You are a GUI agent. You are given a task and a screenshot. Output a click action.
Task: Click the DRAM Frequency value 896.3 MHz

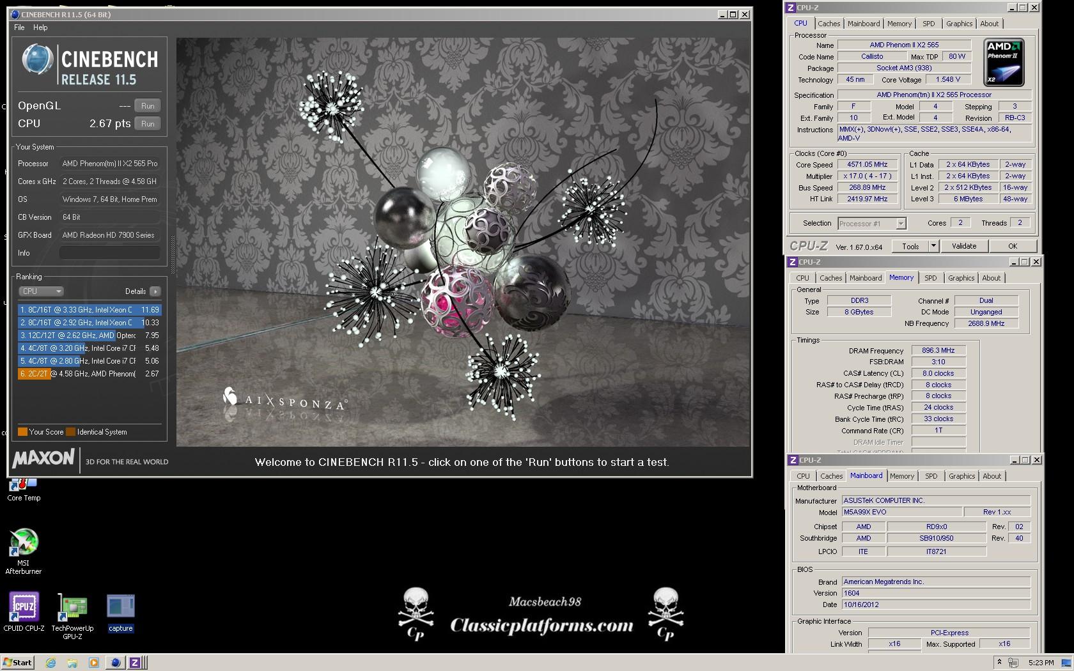tap(938, 351)
